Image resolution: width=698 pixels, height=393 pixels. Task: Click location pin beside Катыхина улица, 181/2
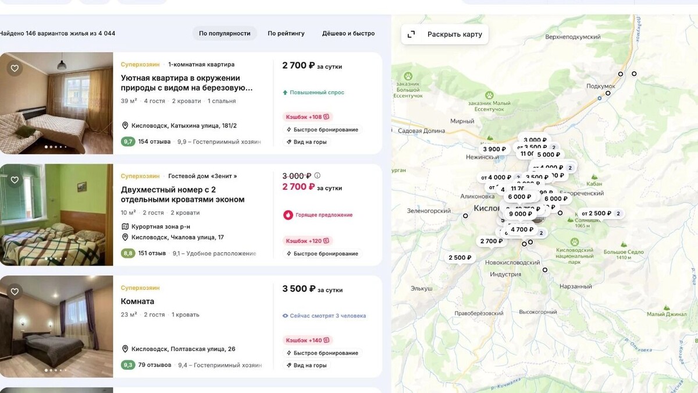[124, 126]
